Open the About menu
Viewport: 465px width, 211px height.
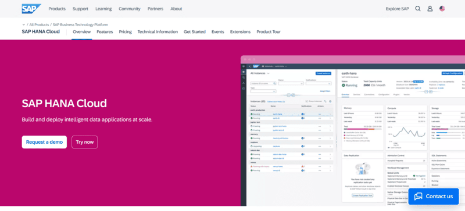pyautogui.click(x=176, y=9)
